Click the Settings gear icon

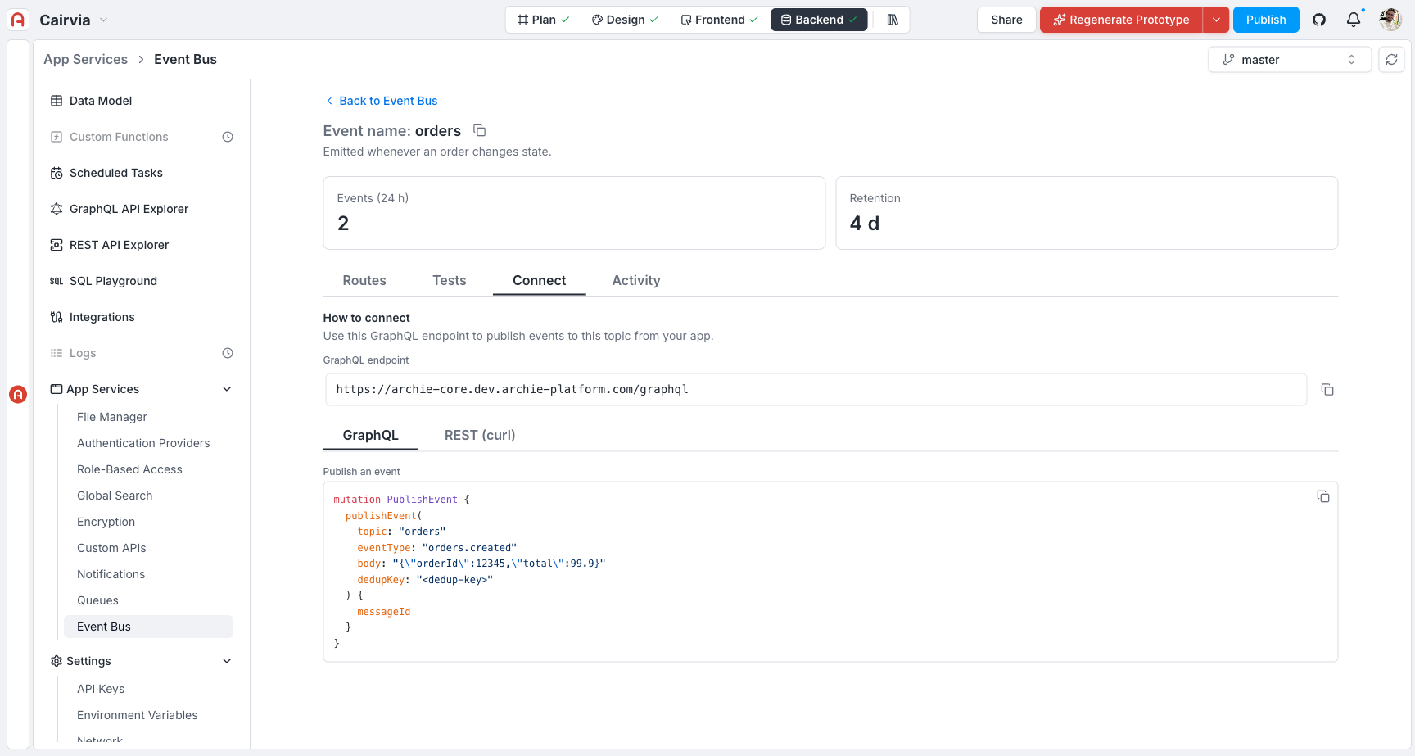[57, 661]
